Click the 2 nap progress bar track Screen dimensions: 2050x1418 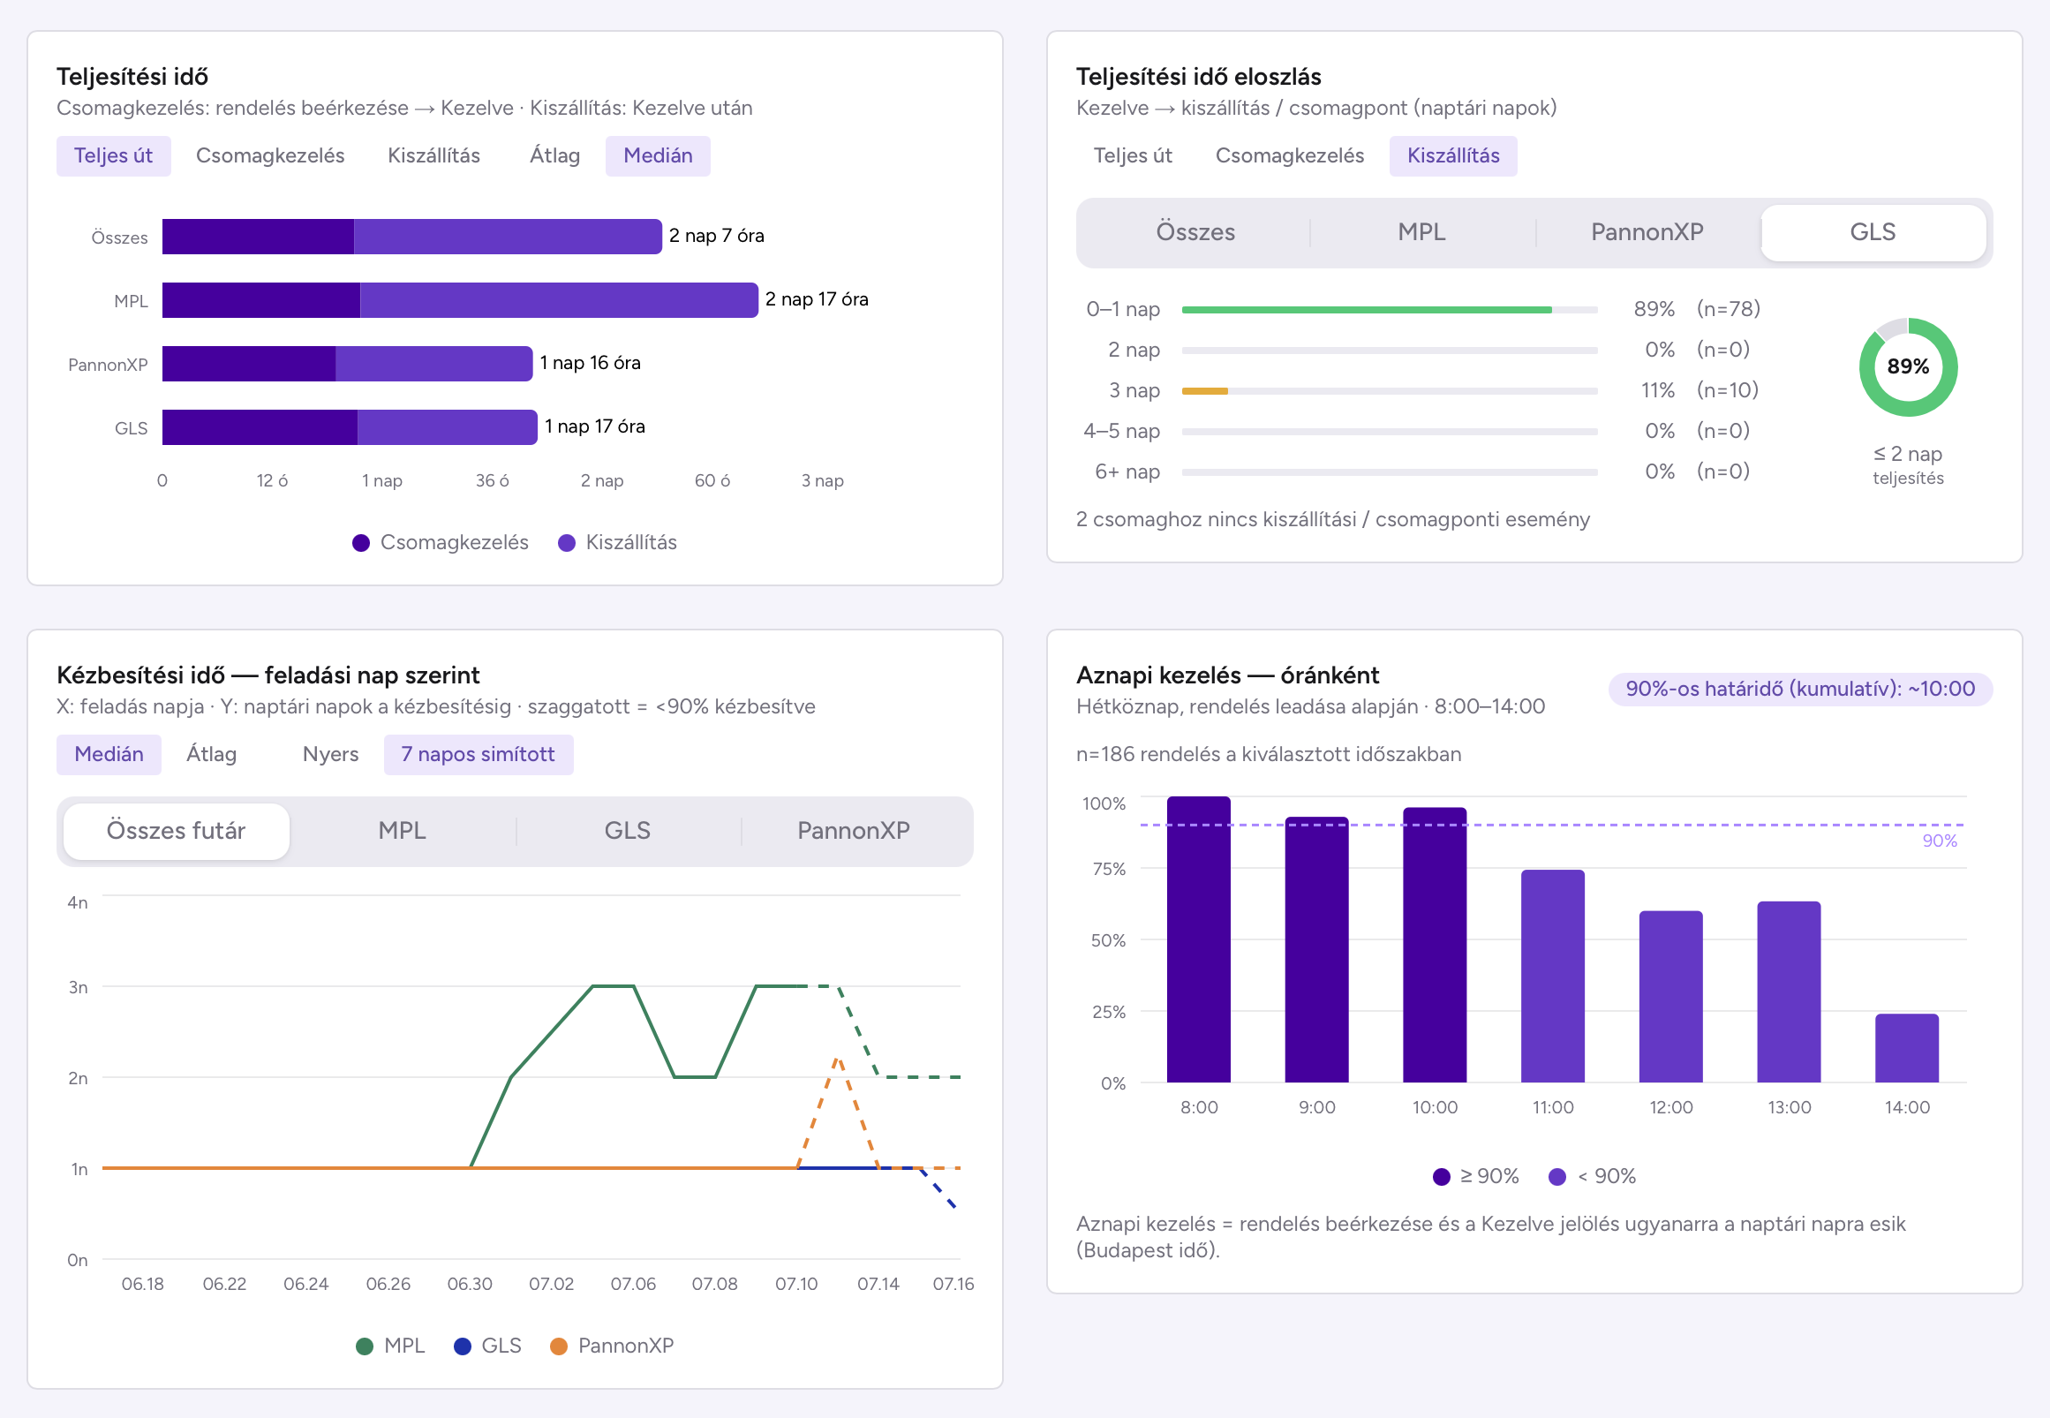coord(1390,351)
